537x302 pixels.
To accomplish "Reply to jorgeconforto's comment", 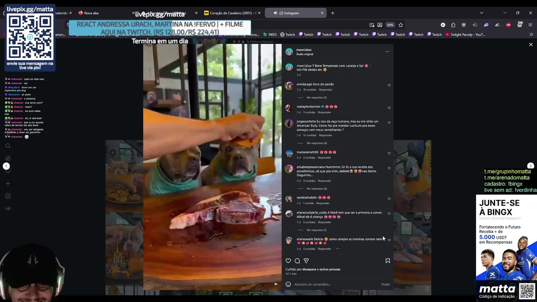I will coord(325,135).
